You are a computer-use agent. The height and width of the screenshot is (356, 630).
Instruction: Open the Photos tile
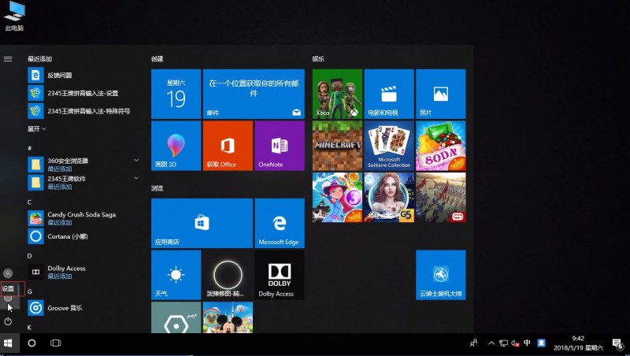pos(441,94)
